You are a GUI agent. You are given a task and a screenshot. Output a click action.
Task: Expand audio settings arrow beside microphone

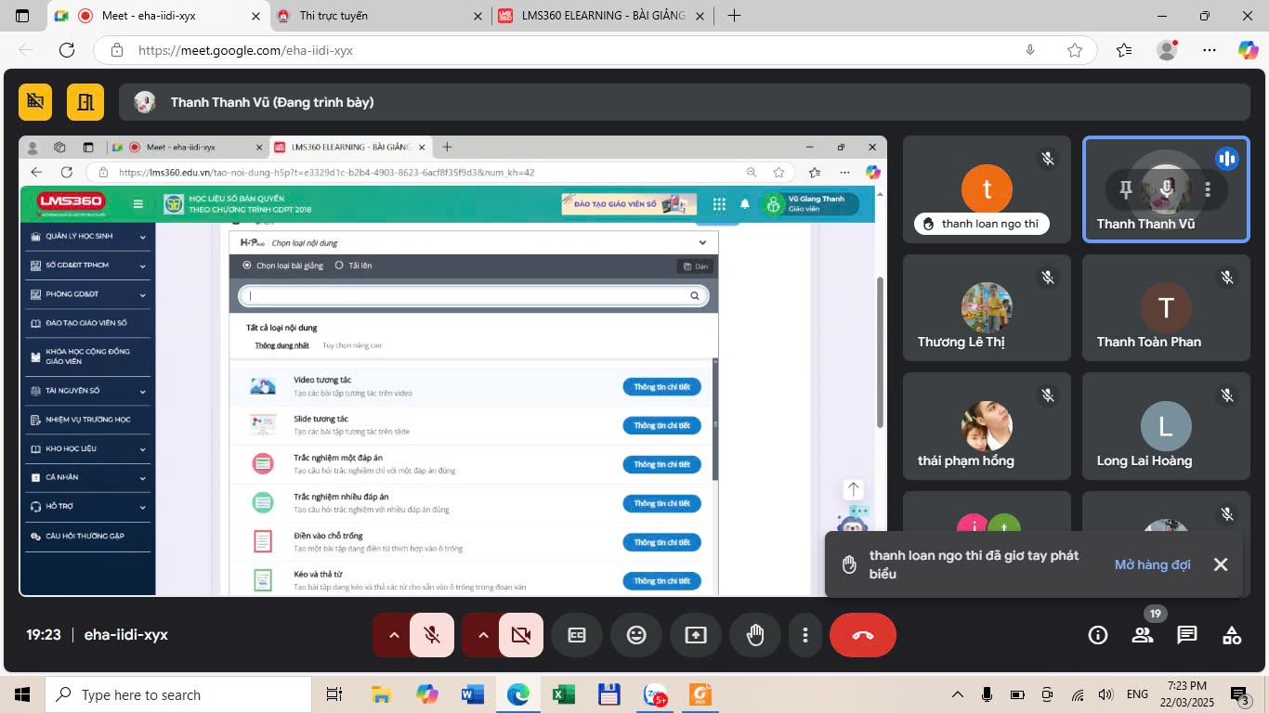[x=393, y=635]
